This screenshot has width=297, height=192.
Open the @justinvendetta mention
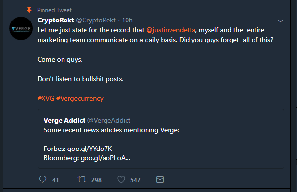click(170, 30)
